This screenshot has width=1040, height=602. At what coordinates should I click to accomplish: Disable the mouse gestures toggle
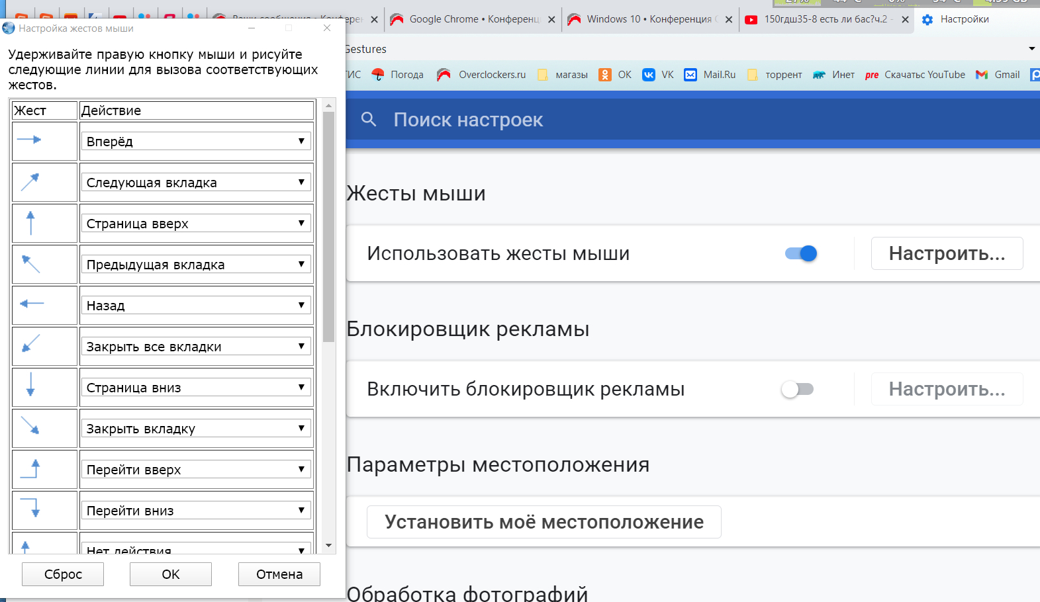click(801, 253)
